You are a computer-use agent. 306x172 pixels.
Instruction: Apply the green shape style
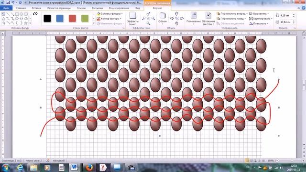click(x=85, y=19)
